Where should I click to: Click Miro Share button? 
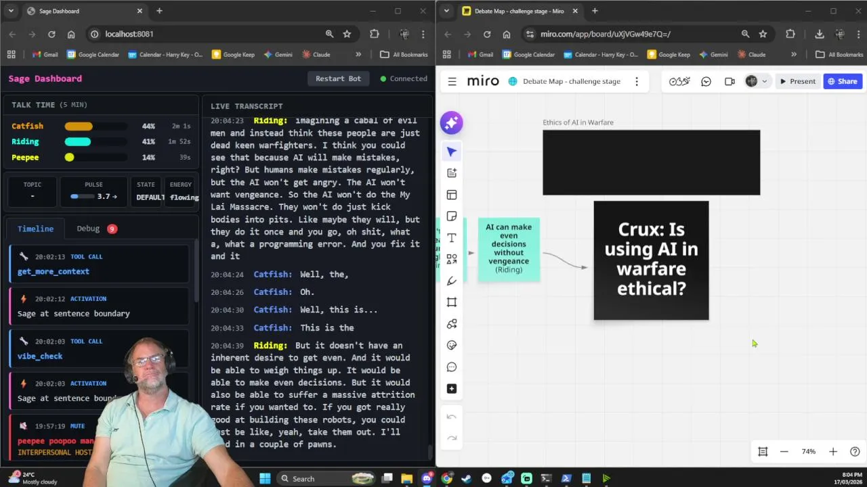point(842,81)
